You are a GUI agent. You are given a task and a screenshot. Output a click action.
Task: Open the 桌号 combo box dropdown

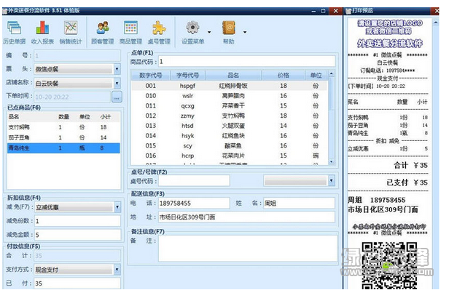(x=332, y=180)
